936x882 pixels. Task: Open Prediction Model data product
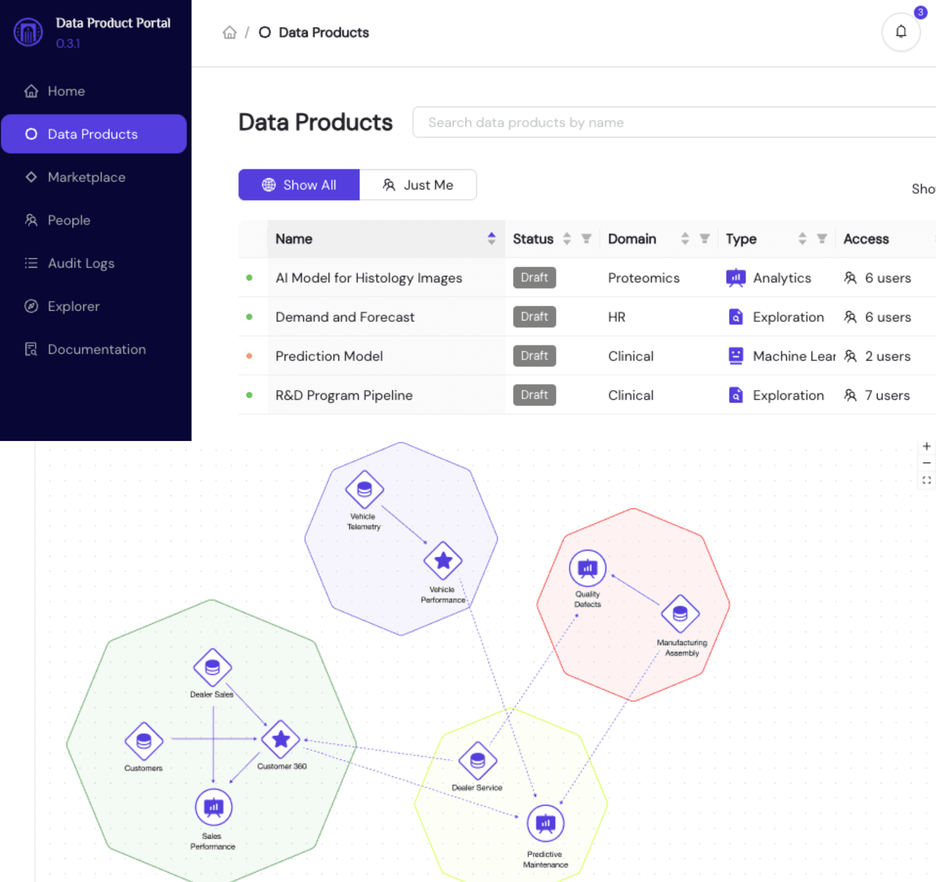click(329, 356)
